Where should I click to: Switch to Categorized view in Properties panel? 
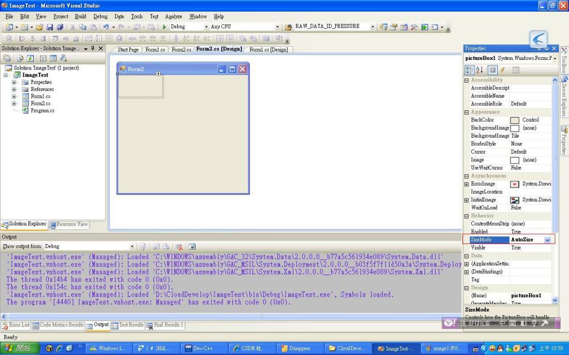click(x=470, y=70)
